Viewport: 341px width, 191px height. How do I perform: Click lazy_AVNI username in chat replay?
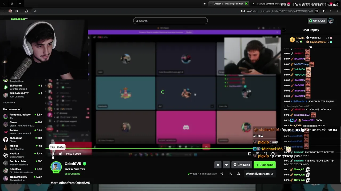click(x=296, y=125)
